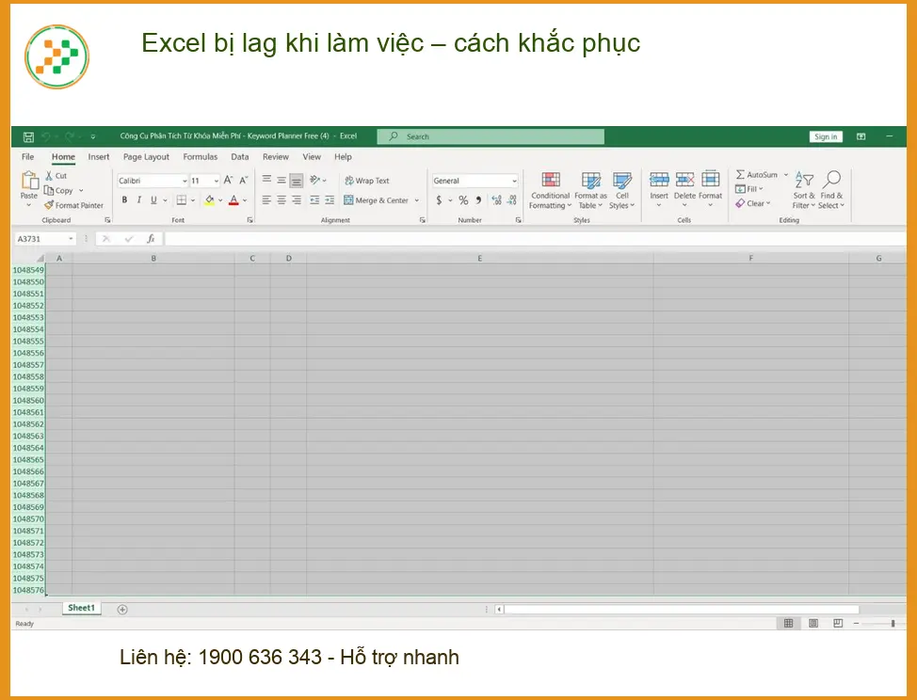The width and height of the screenshot is (917, 700).
Task: Switch to Page Layout view icon
Action: point(812,624)
